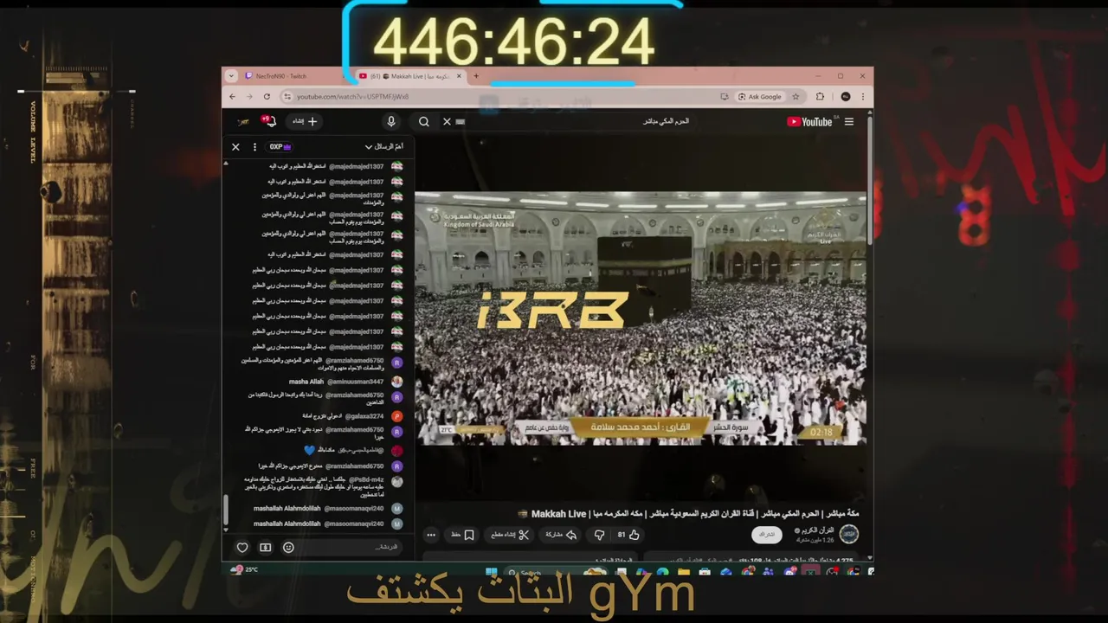1108x623 pixels.
Task: Open File Explorer from taskbar
Action: [x=684, y=572]
